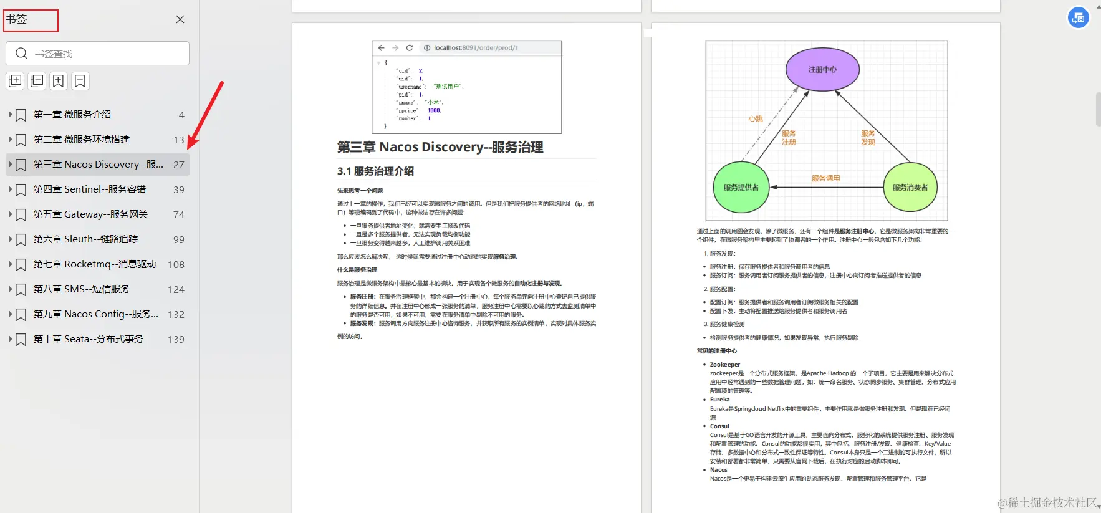Click the expand all bookmarks icon
The image size is (1101, 513).
coord(15,81)
